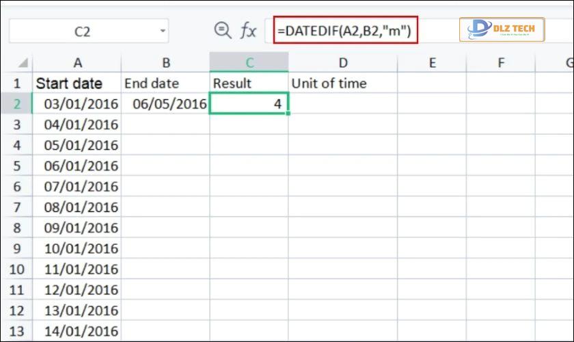Click the formula bar with DATEDIF formula
Viewport: 574px width, 342px height.
click(346, 30)
